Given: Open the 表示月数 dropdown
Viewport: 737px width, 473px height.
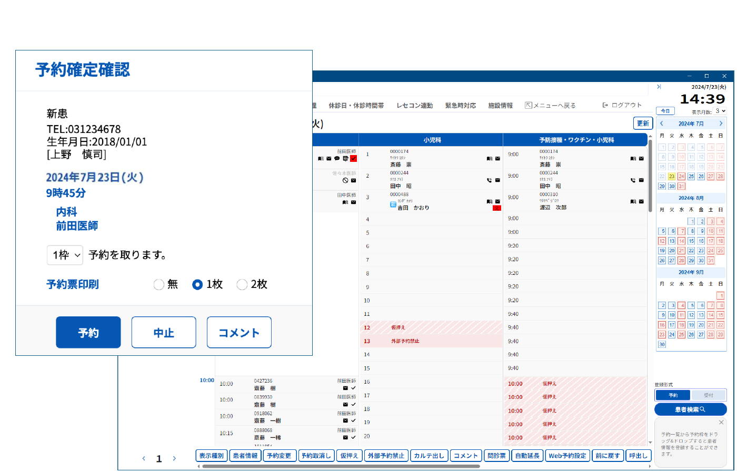Looking at the screenshot, I should 721,111.
